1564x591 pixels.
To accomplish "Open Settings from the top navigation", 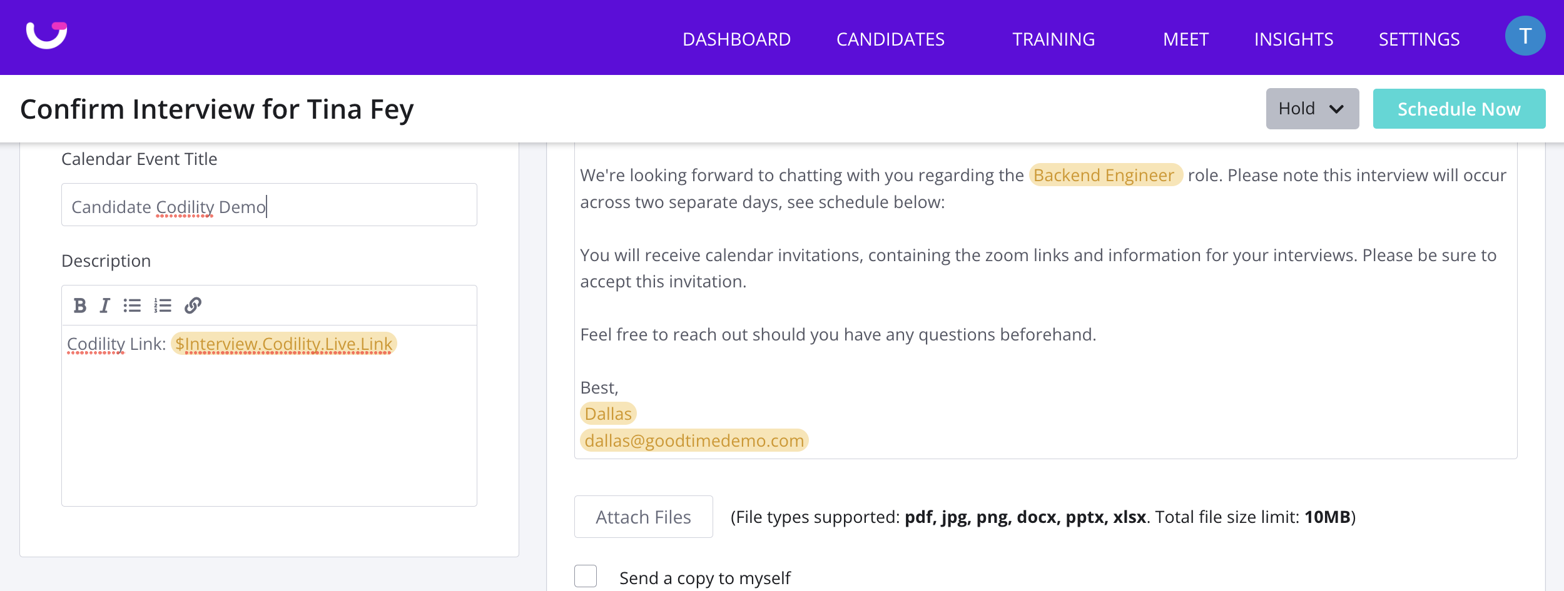I will tap(1419, 39).
